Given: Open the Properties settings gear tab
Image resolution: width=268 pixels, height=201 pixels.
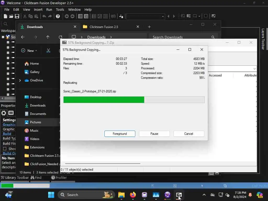Looking at the screenshot, I should point(4,113).
